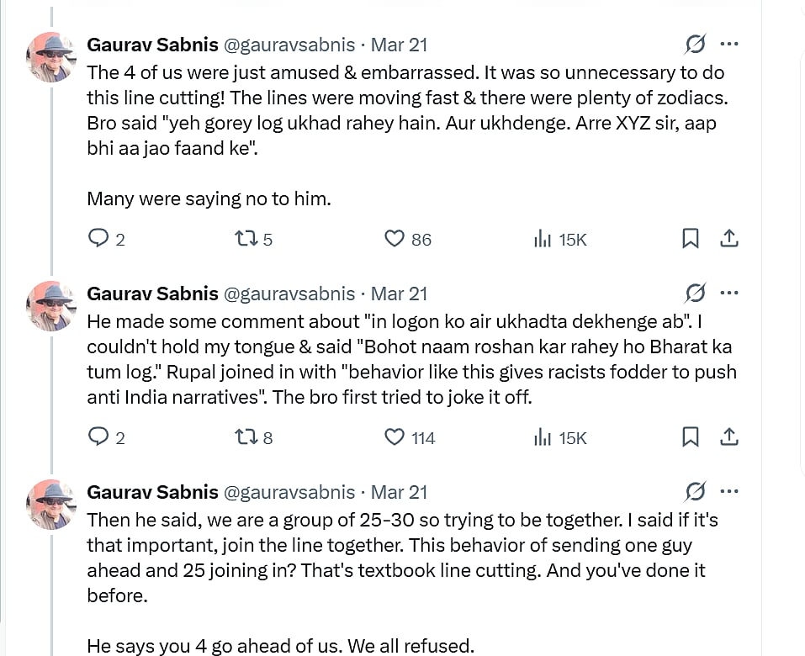The height and width of the screenshot is (656, 805).
Task: Like the first tweet with 86 likes
Action: 395,239
